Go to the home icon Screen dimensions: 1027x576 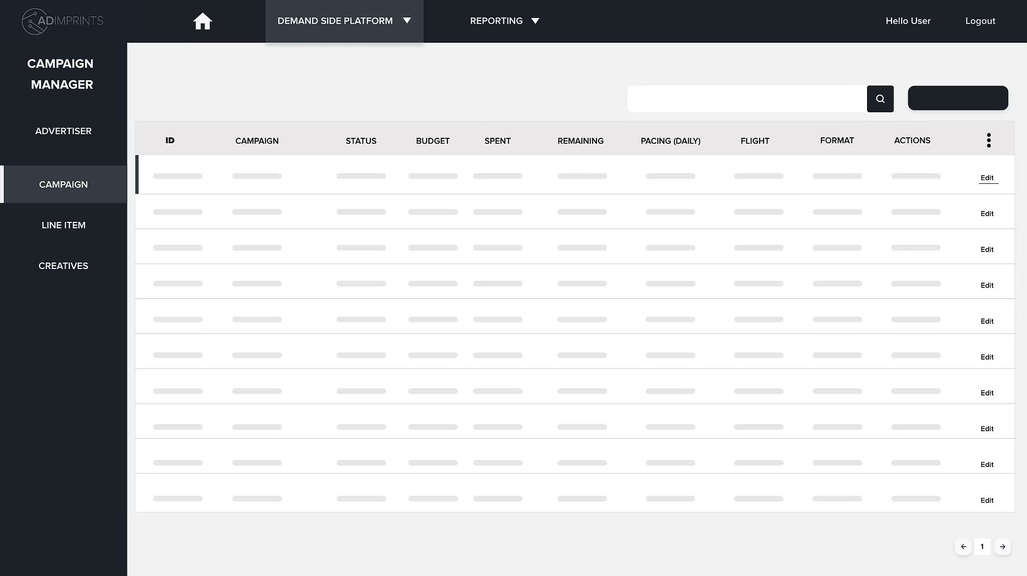[202, 21]
